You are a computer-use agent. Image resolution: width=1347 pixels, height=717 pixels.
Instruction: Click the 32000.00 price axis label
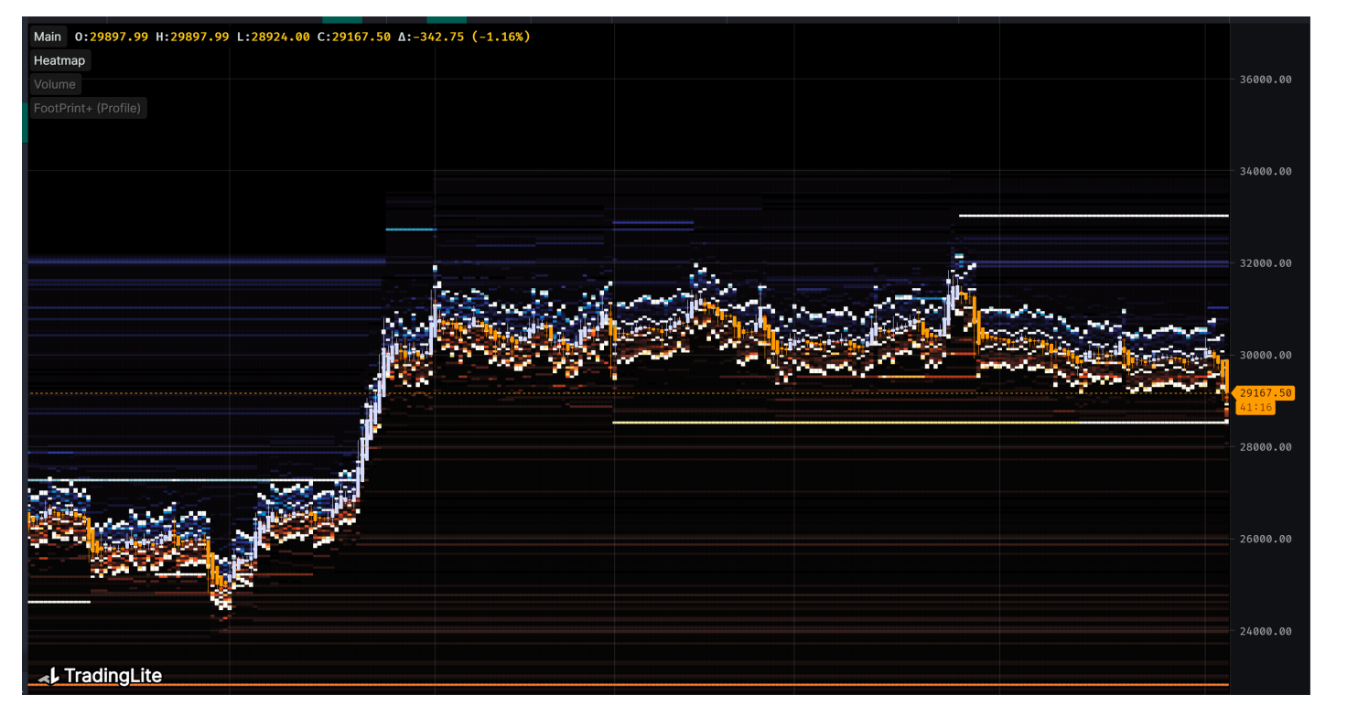point(1265,263)
